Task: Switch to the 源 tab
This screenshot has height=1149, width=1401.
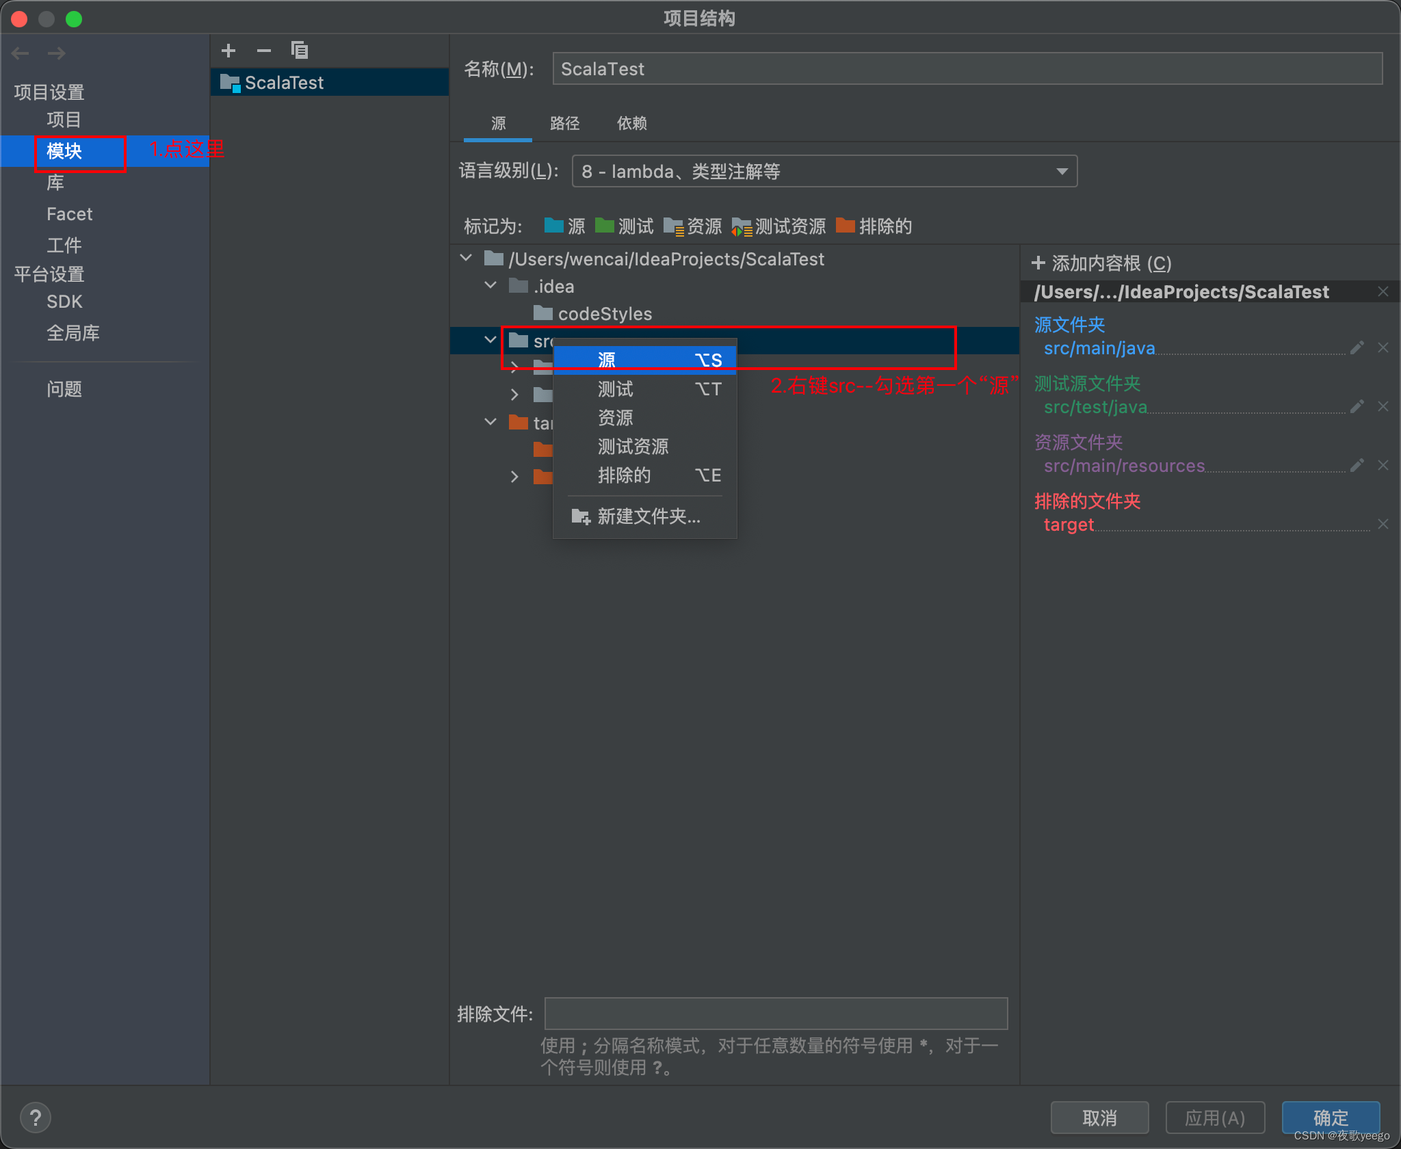Action: tap(498, 123)
